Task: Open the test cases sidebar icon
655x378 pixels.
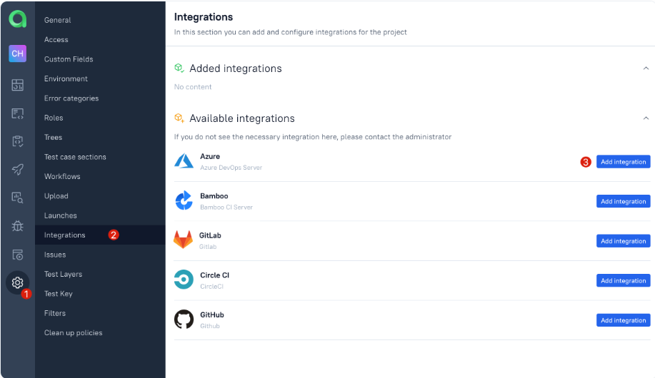Action: (x=18, y=113)
